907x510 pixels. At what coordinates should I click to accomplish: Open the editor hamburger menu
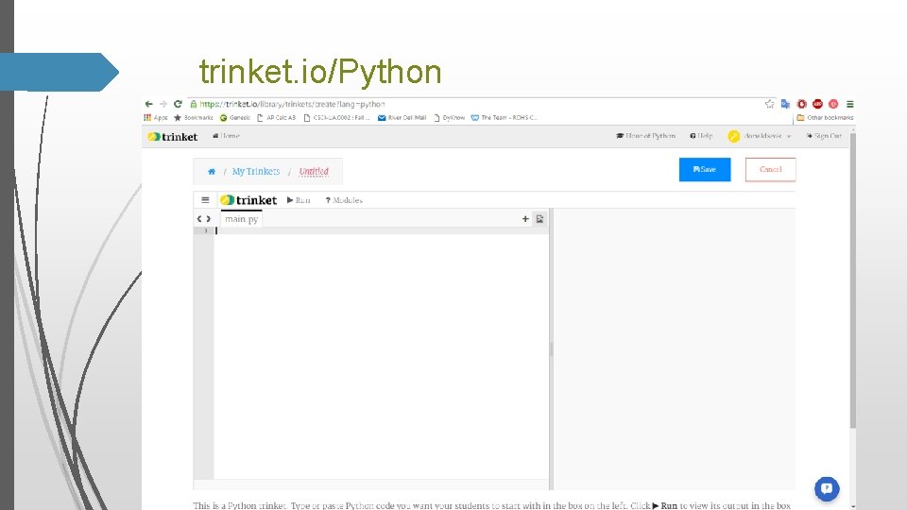(x=205, y=200)
